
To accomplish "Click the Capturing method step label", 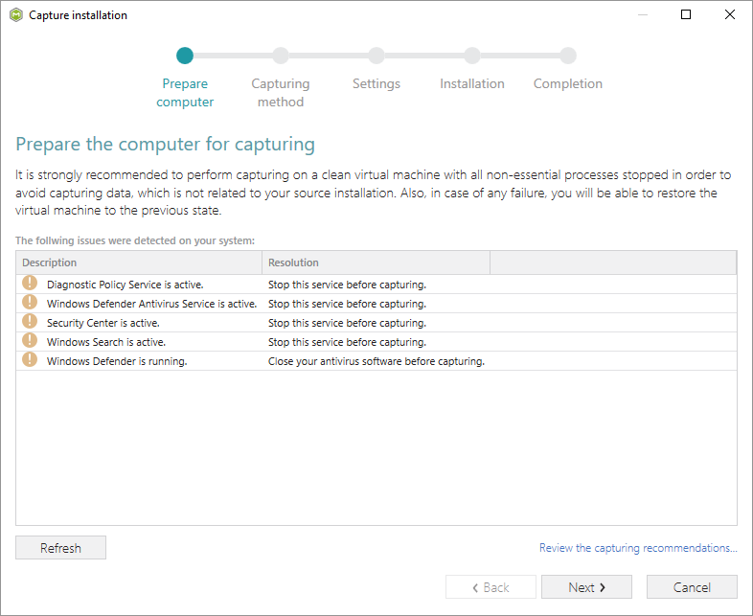I will point(281,93).
